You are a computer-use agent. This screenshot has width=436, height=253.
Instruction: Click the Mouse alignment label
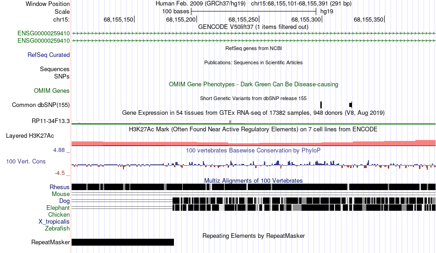pyautogui.click(x=61, y=194)
